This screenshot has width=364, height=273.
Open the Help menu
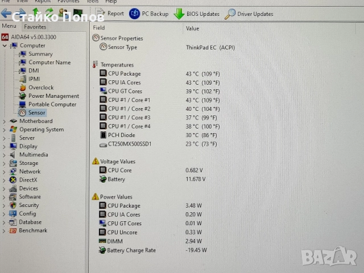tap(111, 1)
